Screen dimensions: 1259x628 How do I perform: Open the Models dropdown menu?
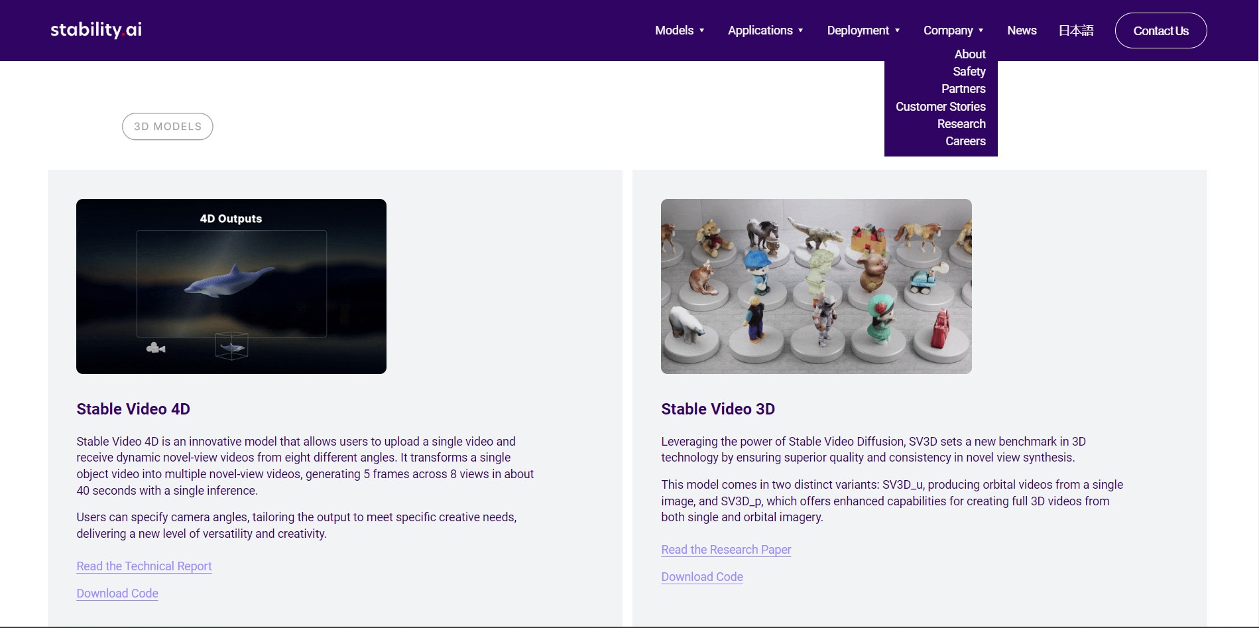(680, 31)
